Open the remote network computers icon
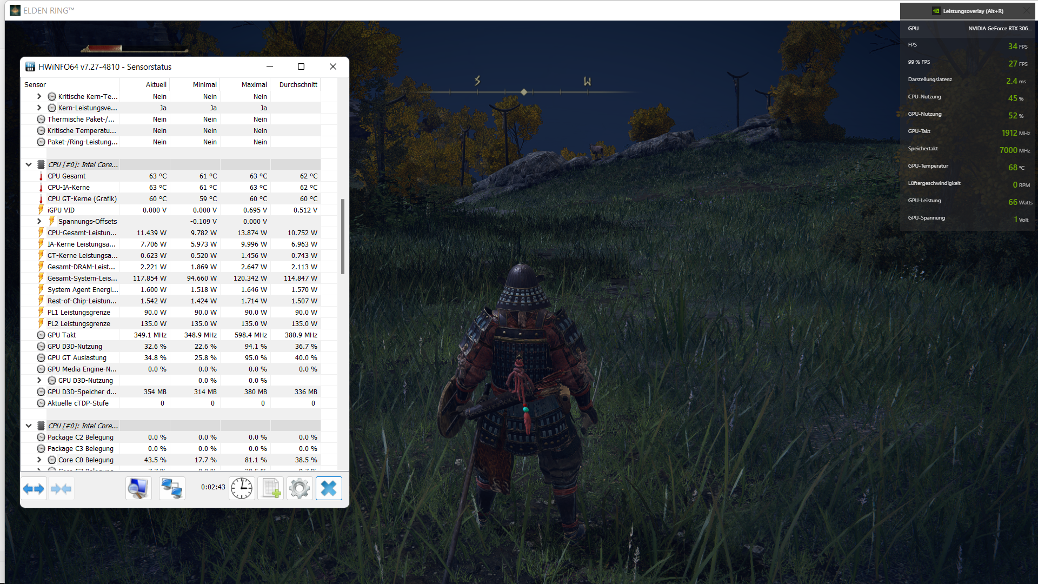1038x584 pixels. click(x=172, y=489)
